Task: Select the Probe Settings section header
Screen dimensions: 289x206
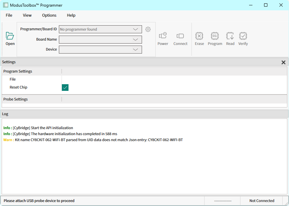Action: click(x=16, y=99)
